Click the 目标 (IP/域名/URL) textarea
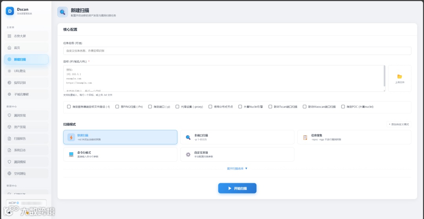 click(x=224, y=78)
